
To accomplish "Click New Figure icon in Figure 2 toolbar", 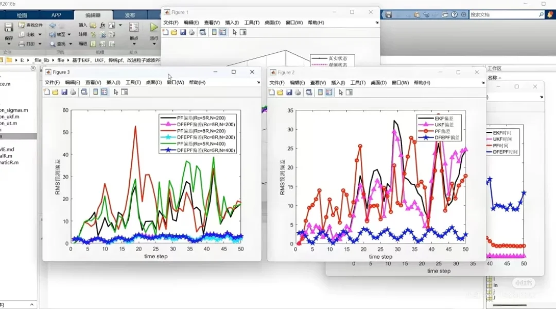I will pos(272,92).
